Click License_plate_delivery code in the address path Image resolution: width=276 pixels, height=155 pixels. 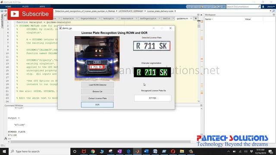click(160, 11)
